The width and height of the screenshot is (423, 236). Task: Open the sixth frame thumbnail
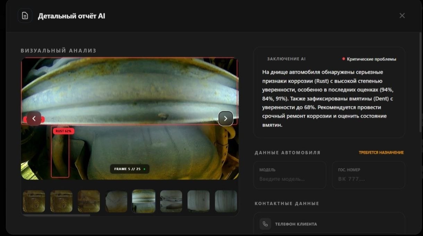[171, 201]
